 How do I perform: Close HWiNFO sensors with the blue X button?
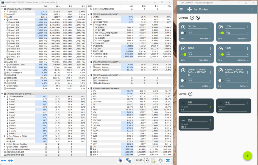coord(168,160)
